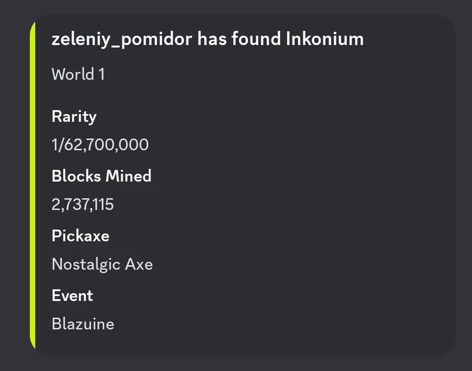Screen dimensions: 472x371
Task: Click the blocks mined count 2,737,115
Action: point(83,205)
